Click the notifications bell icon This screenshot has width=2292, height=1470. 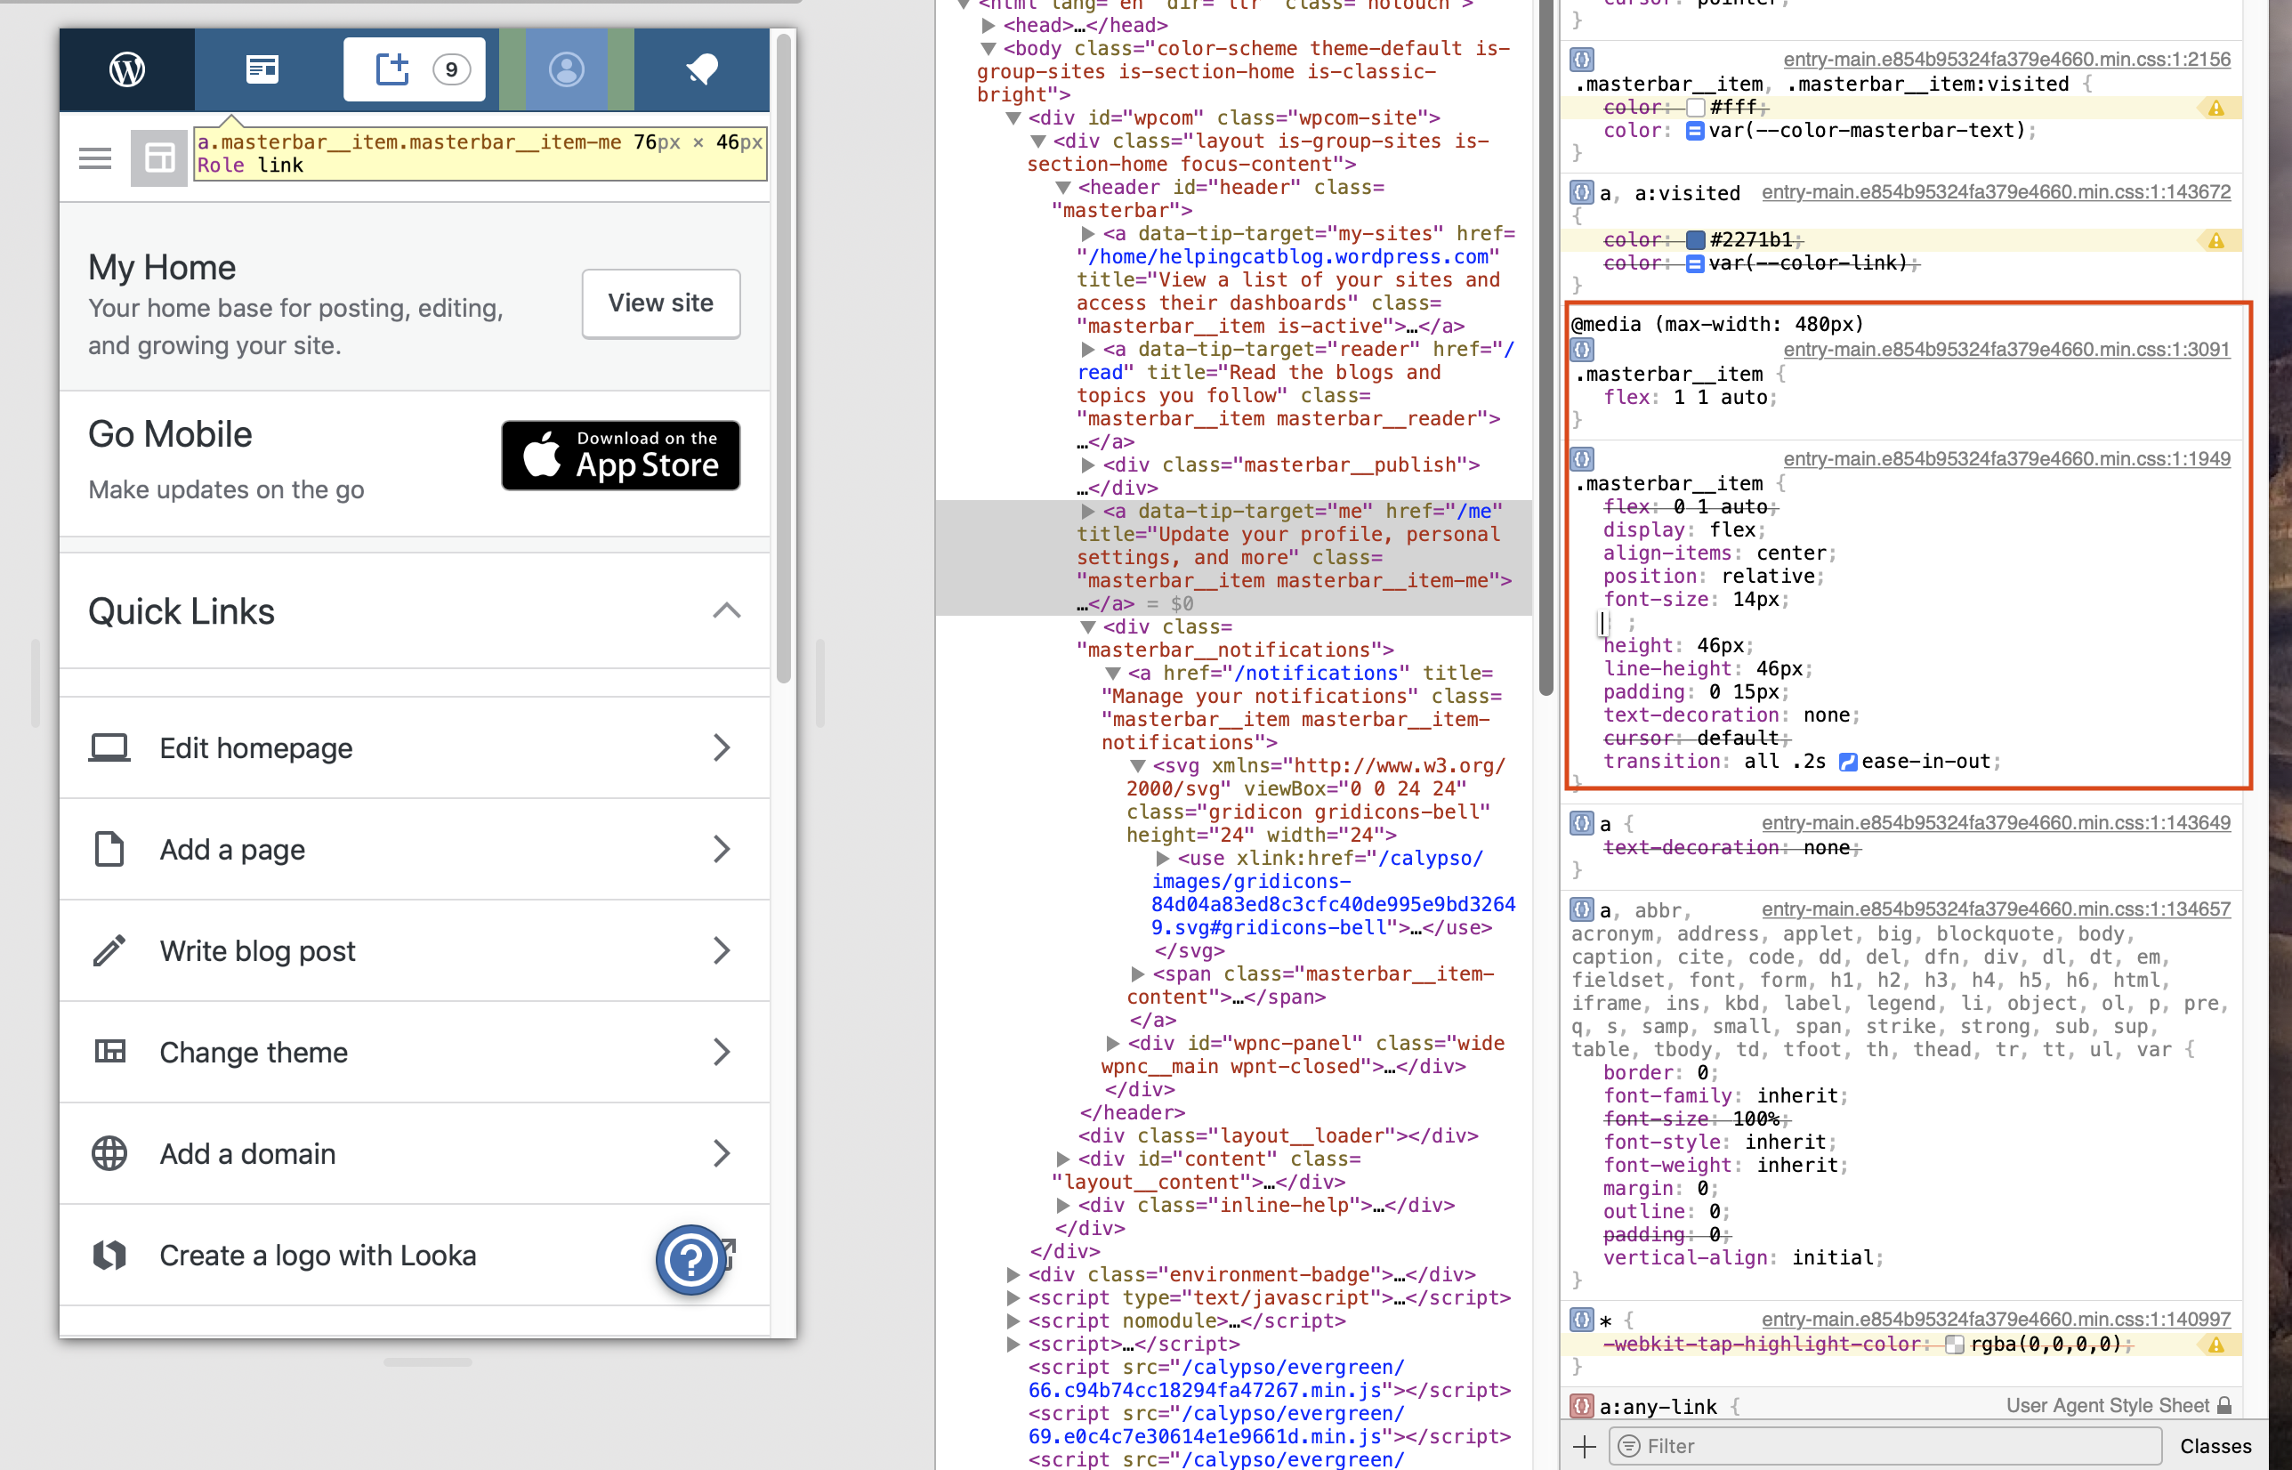[702, 69]
